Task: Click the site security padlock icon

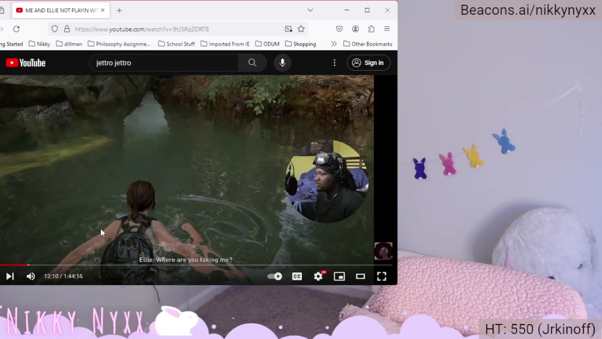Action: 67,29
